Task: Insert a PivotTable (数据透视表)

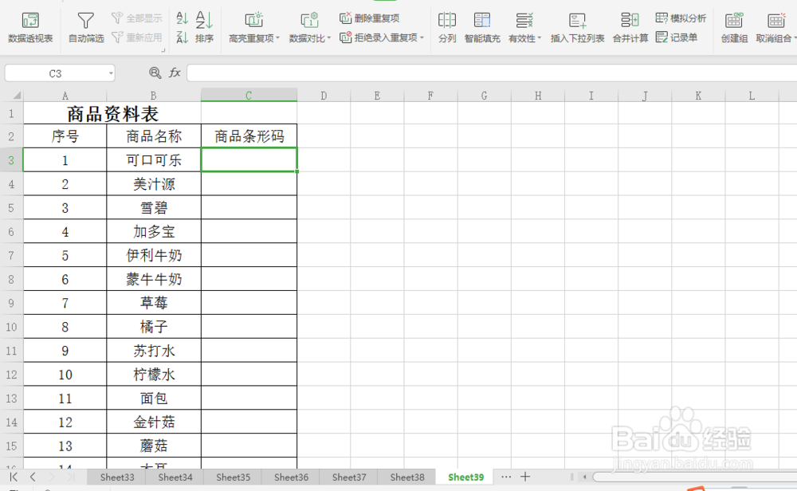Action: [30, 24]
